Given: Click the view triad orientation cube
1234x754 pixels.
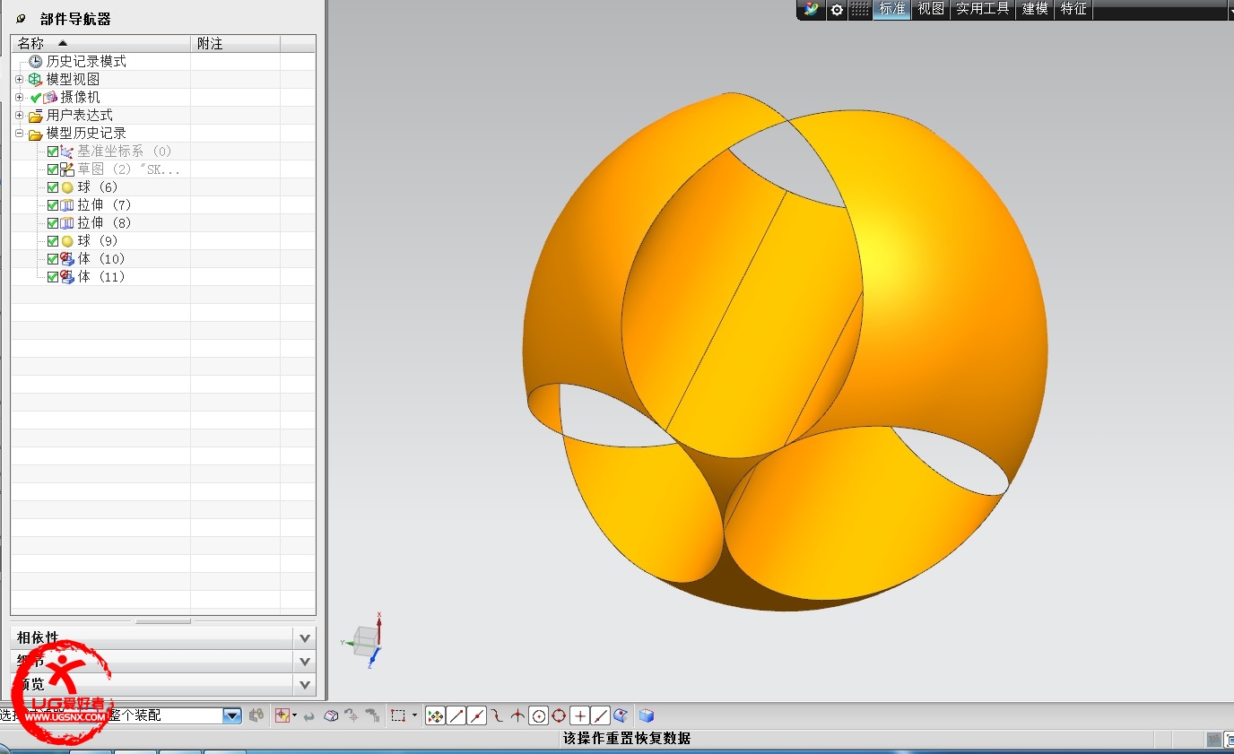Looking at the screenshot, I should coord(367,639).
